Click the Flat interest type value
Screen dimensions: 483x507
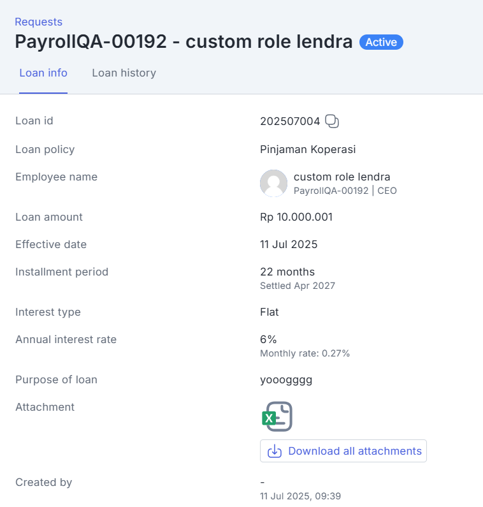[270, 312]
